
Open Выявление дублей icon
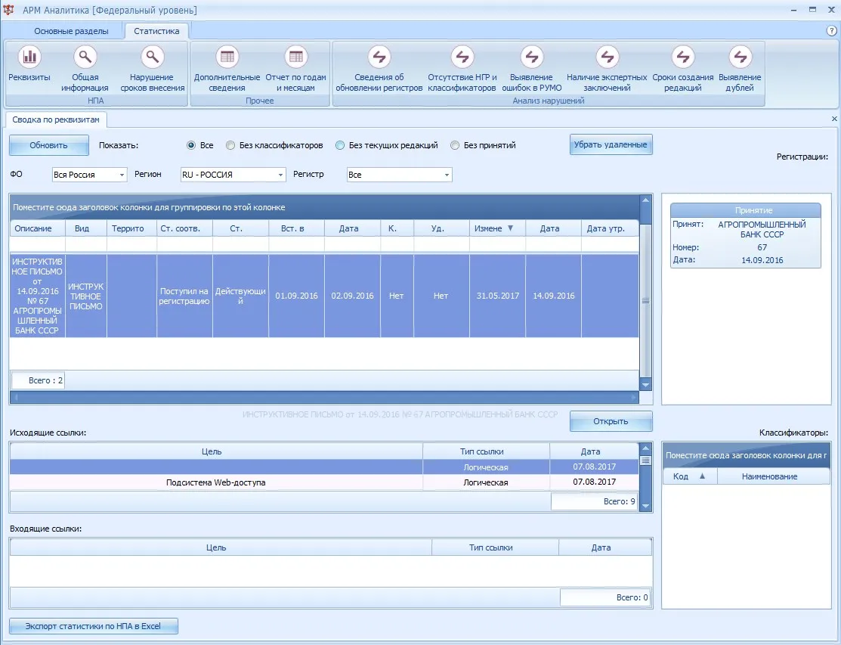(741, 57)
